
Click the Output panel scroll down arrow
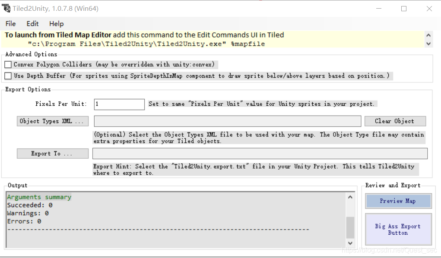[350, 243]
